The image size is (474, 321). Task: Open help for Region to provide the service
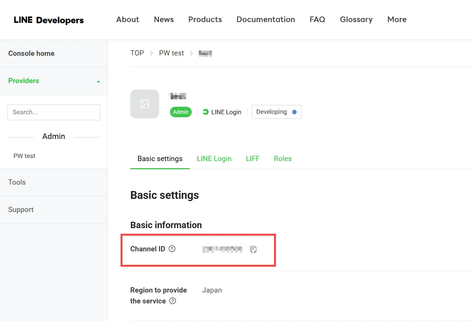coord(173,301)
